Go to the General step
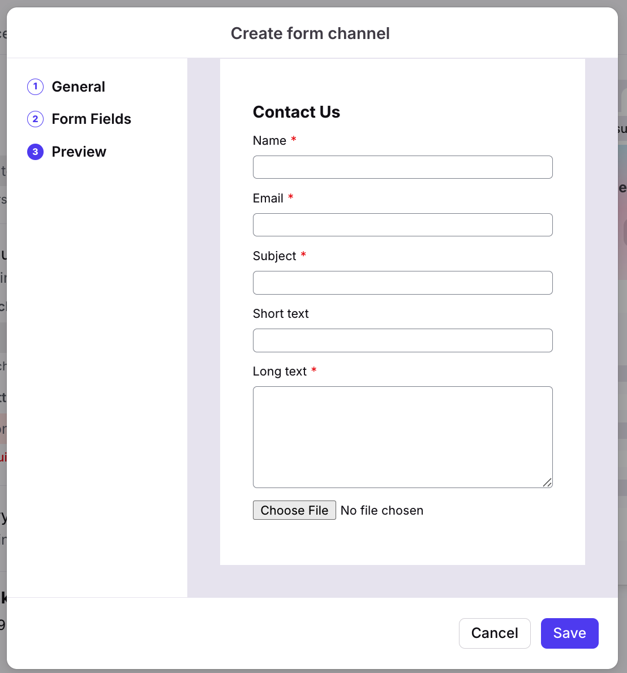Image resolution: width=627 pixels, height=673 pixels. pos(78,87)
